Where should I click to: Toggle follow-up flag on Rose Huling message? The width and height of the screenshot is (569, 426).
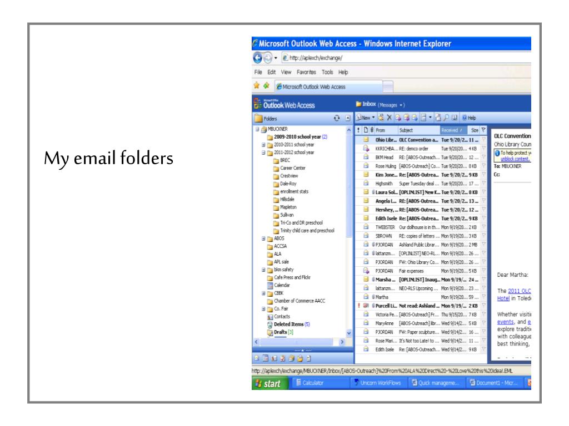483,166
